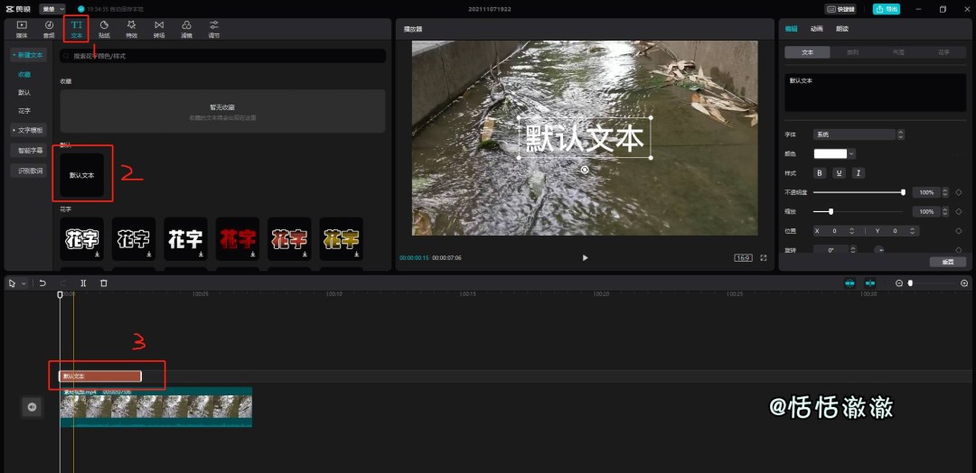The width and height of the screenshot is (976, 473).
Task: Add scale keyframe diamond
Action: point(959,212)
